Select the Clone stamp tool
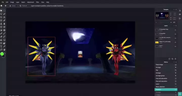 pos(1,24)
